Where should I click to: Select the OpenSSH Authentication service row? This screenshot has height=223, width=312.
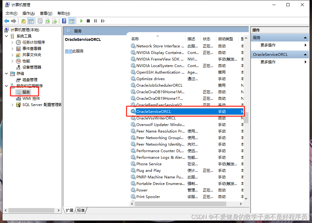click(x=187, y=72)
